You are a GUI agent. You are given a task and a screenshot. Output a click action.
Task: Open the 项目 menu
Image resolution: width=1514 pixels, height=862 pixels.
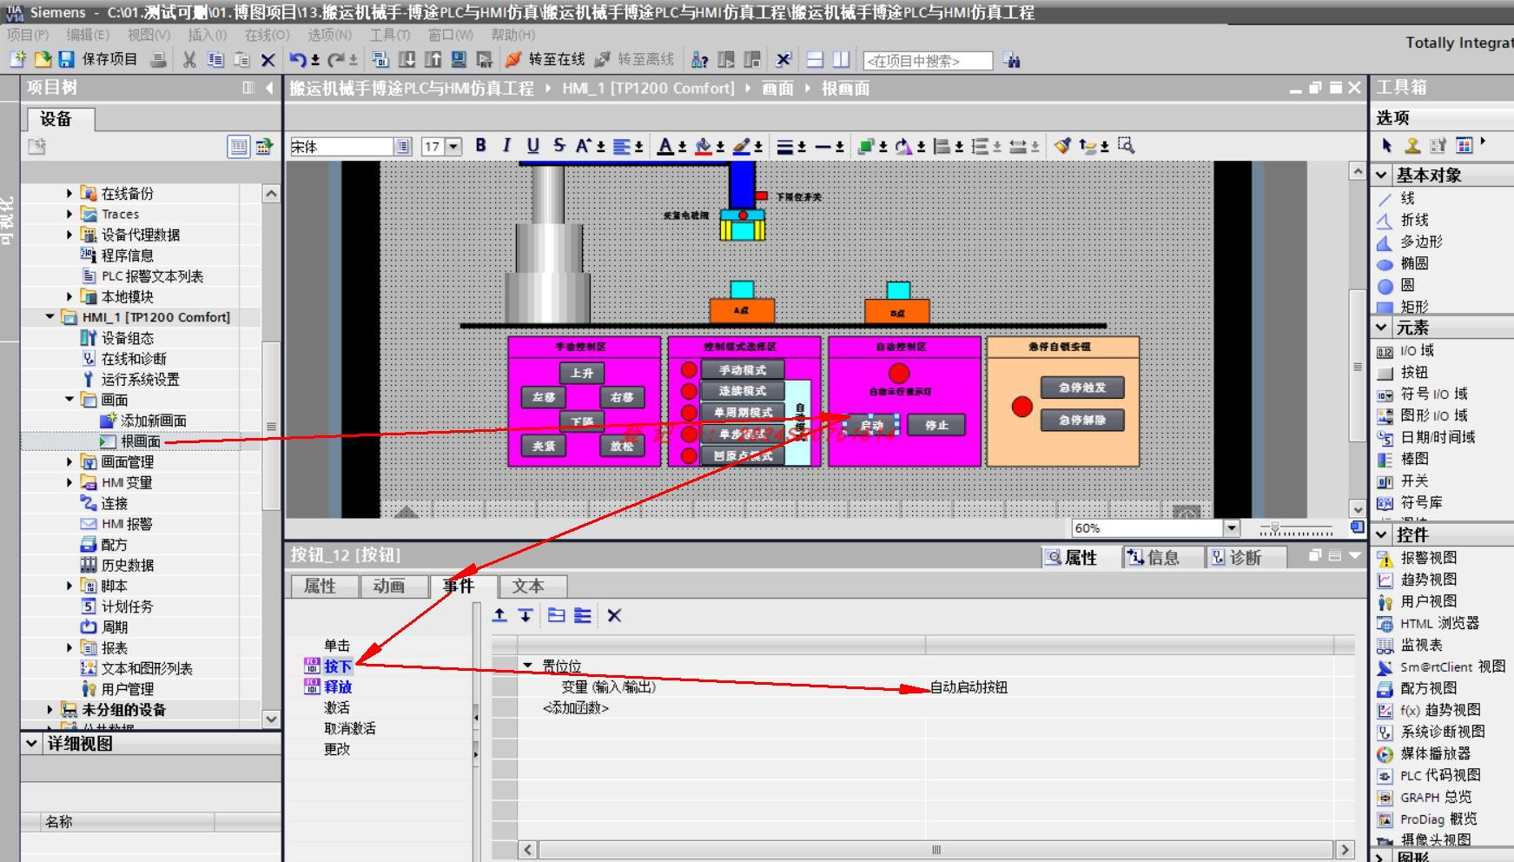click(x=28, y=35)
